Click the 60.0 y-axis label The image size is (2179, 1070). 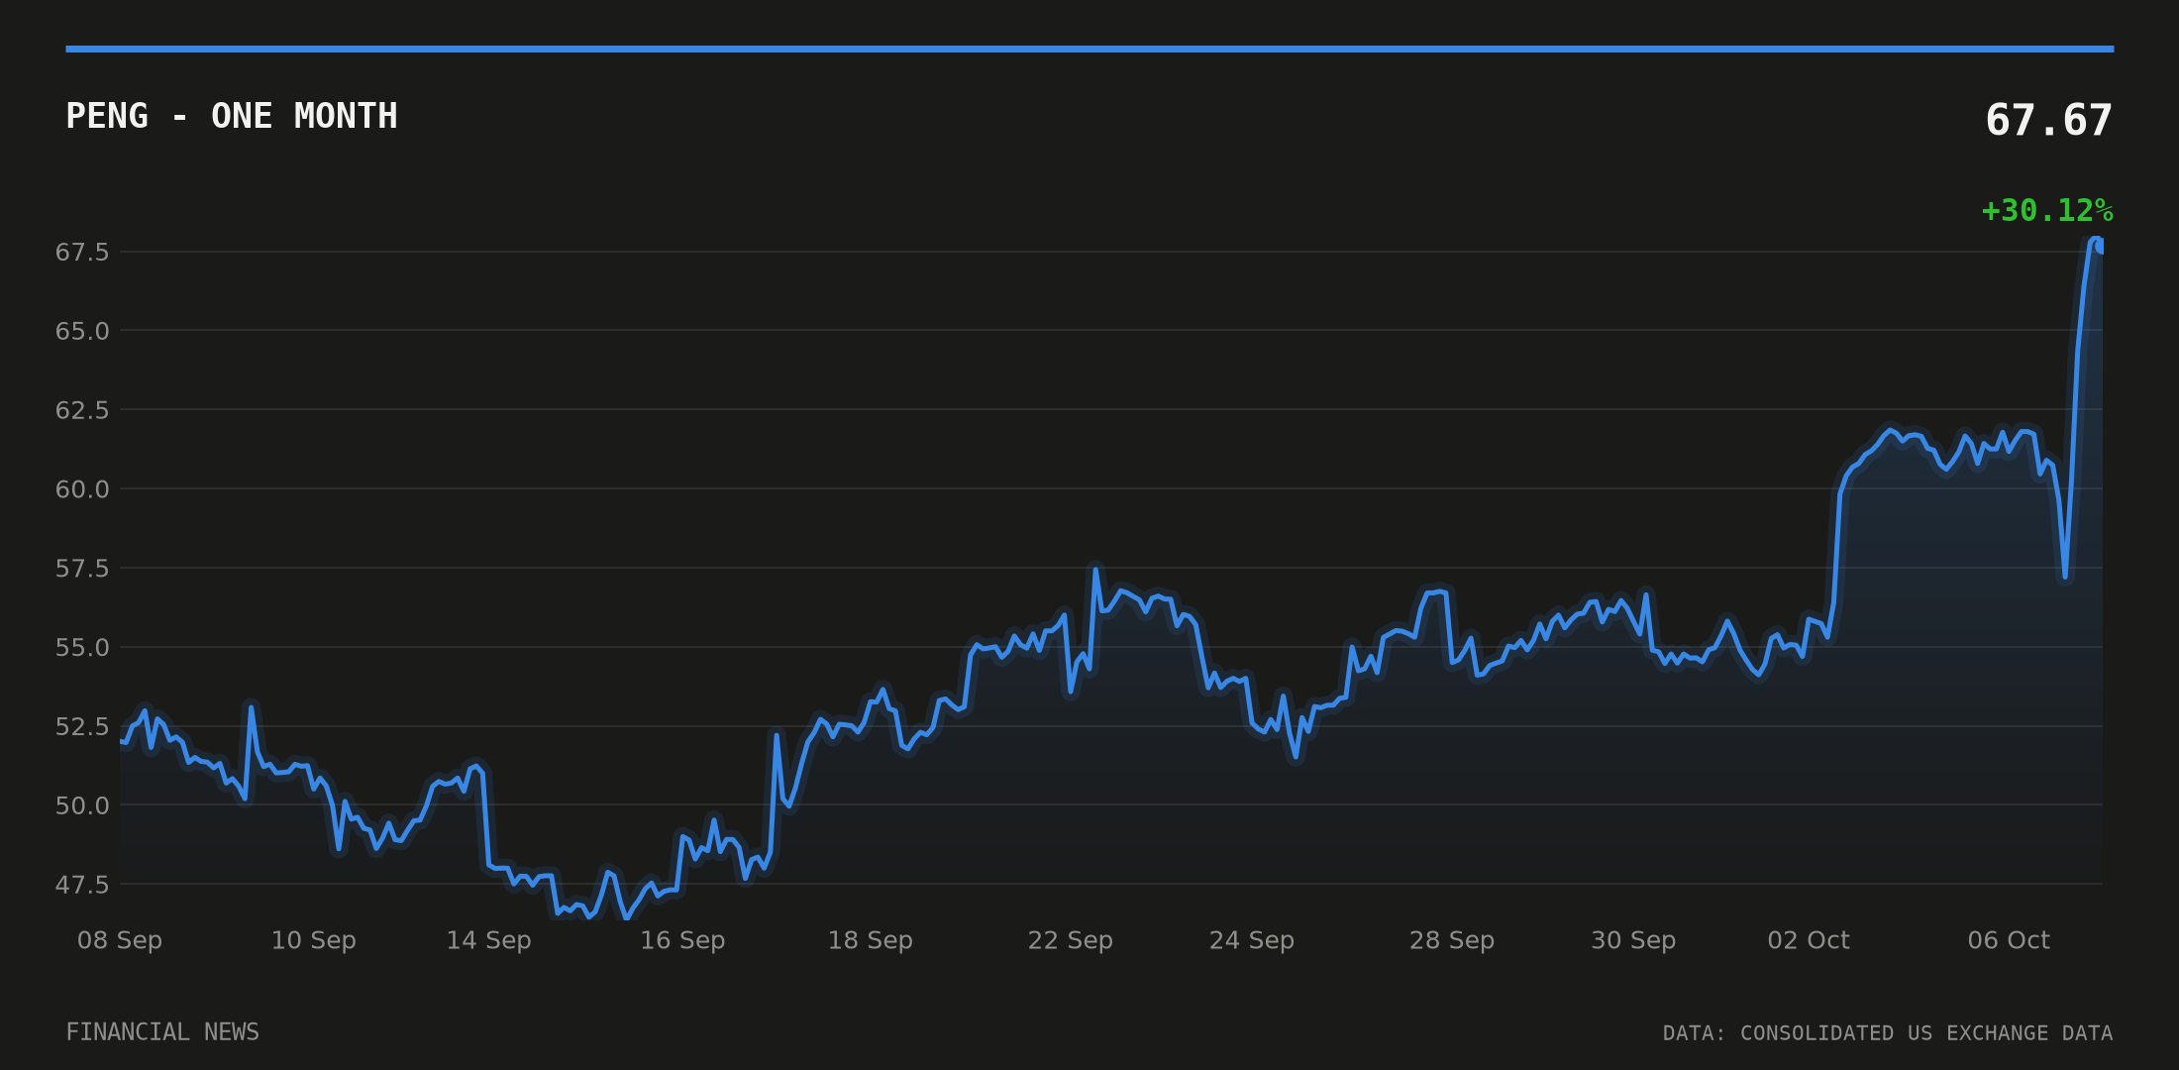pyautogui.click(x=82, y=490)
